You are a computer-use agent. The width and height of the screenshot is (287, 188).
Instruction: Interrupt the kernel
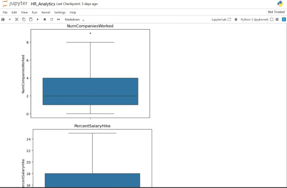pos(45,19)
